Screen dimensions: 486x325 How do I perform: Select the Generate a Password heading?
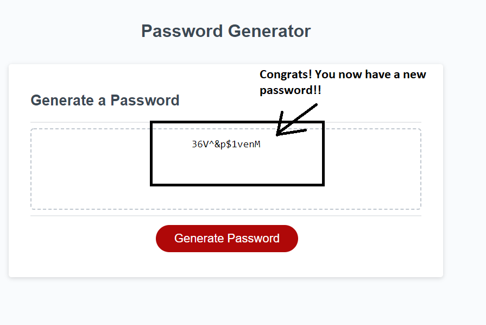[105, 100]
